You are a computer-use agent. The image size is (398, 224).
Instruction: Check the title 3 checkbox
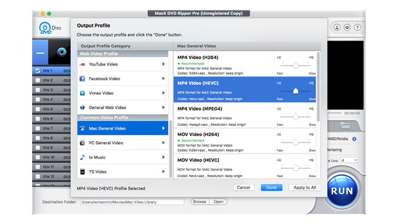click(38, 90)
